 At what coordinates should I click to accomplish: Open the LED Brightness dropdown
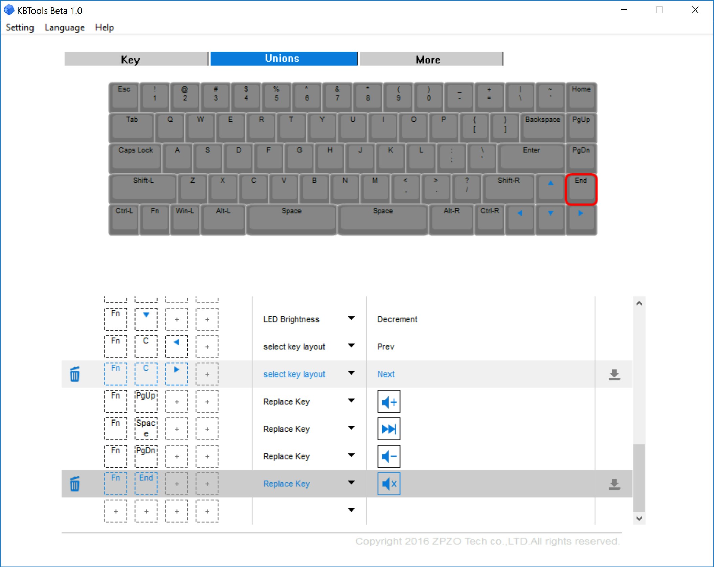click(x=351, y=318)
